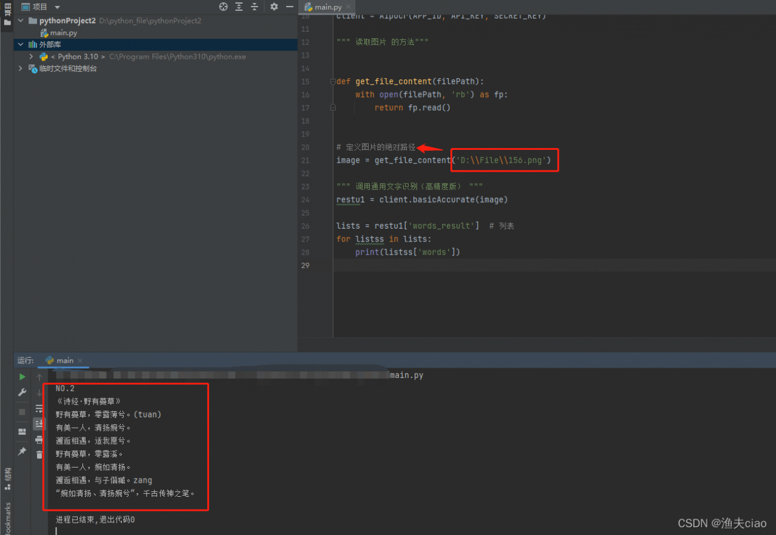776x535 pixels.
Task: Click the 读取图片 的方法 docstring line
Action: pyautogui.click(x=383, y=42)
